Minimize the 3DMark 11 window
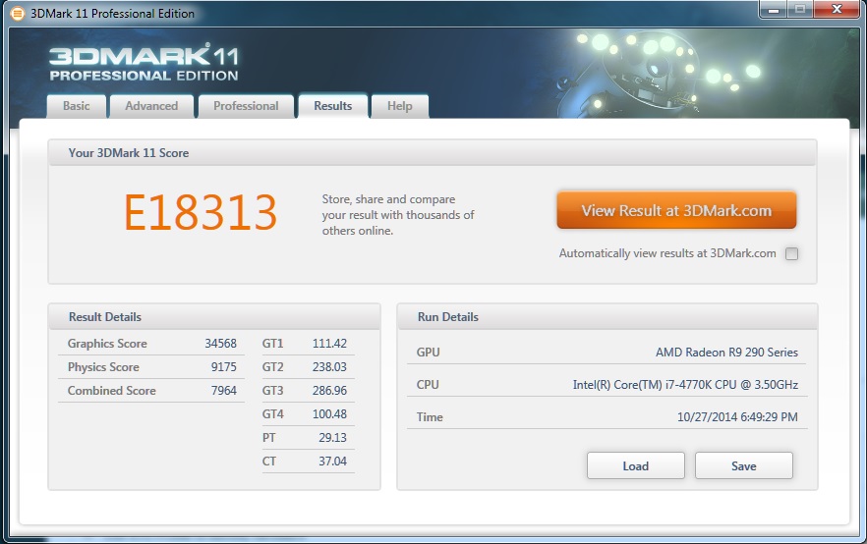 pyautogui.click(x=773, y=10)
